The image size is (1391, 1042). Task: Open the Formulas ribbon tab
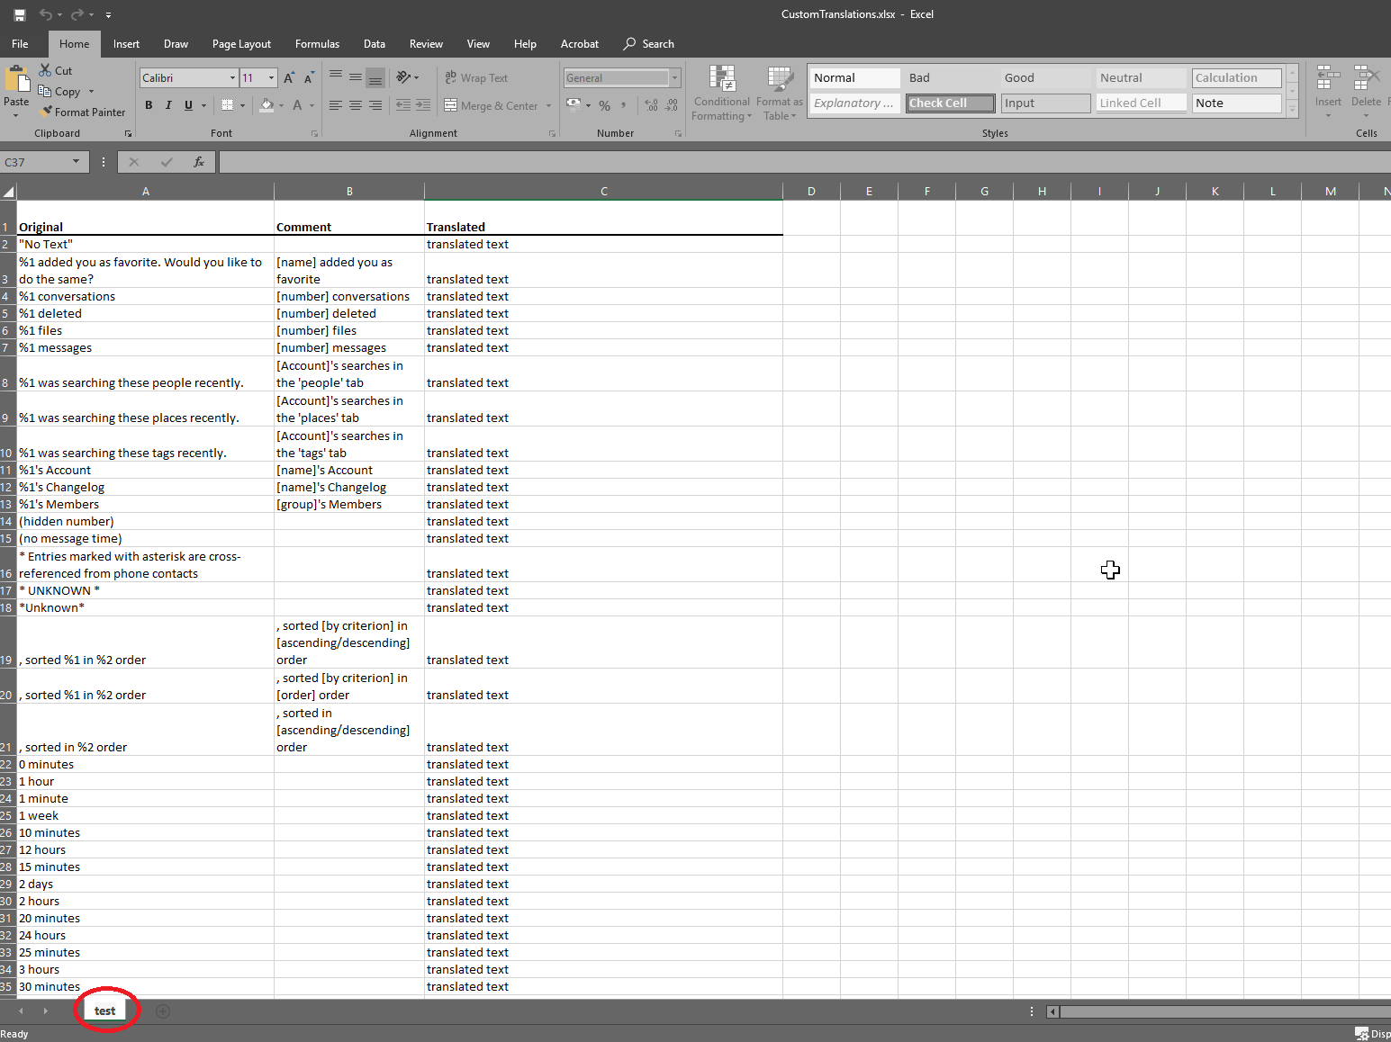tap(317, 44)
